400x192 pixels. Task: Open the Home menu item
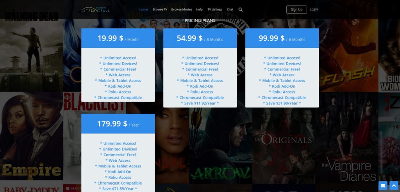143,9
